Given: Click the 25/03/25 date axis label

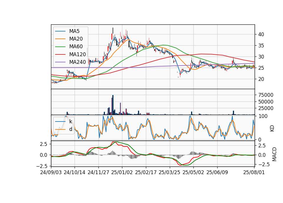Looking at the screenshot, I should [x=170, y=172].
